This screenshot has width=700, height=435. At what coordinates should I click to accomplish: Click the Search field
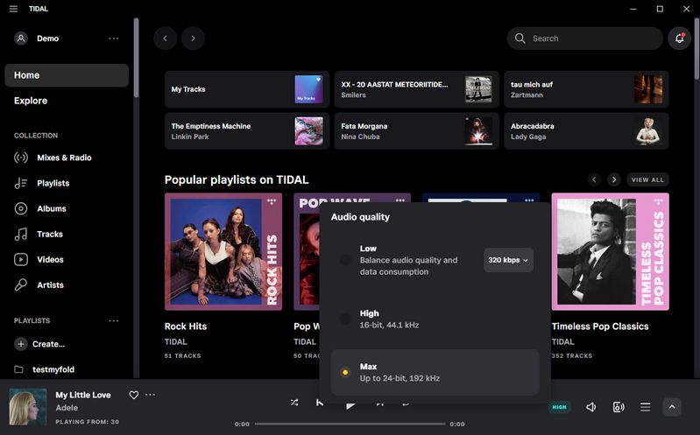click(x=585, y=39)
